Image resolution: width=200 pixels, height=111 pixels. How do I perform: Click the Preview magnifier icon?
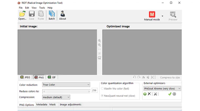pos(173,14)
